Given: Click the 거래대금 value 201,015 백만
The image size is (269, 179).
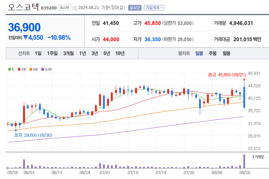Looking at the screenshot, I should (x=247, y=39).
